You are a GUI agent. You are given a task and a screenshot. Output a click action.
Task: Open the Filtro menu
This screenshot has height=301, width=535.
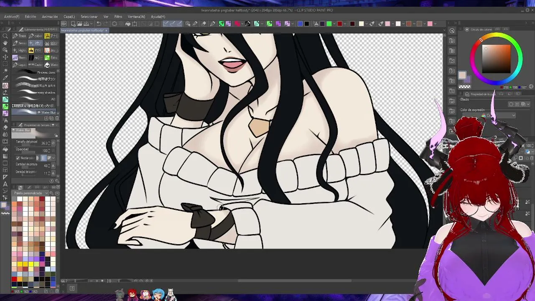[x=118, y=17]
